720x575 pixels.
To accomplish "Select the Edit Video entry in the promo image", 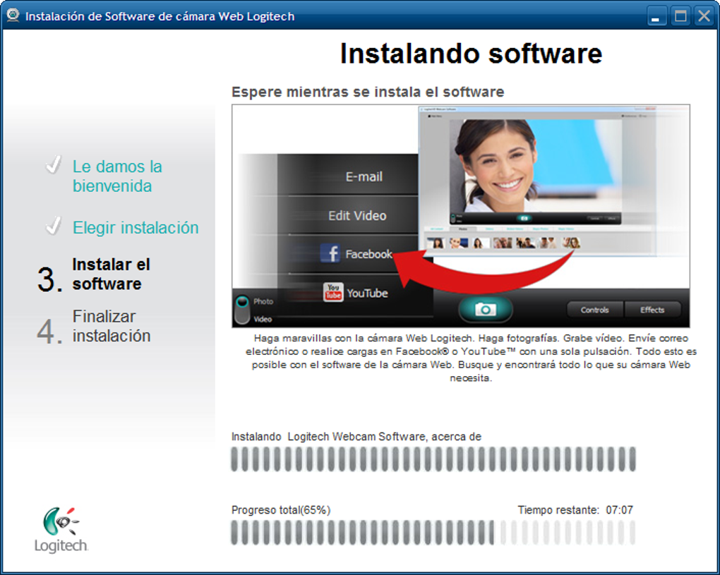I will [x=357, y=215].
